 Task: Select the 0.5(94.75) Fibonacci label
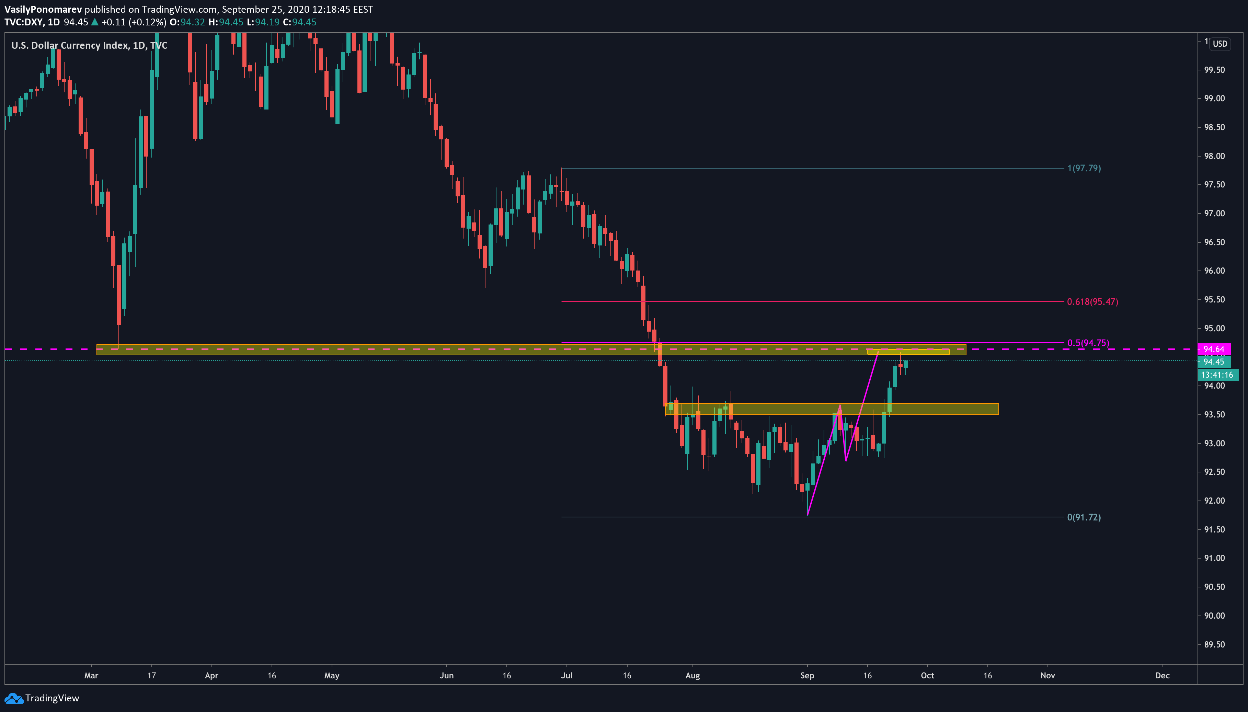click(1088, 343)
